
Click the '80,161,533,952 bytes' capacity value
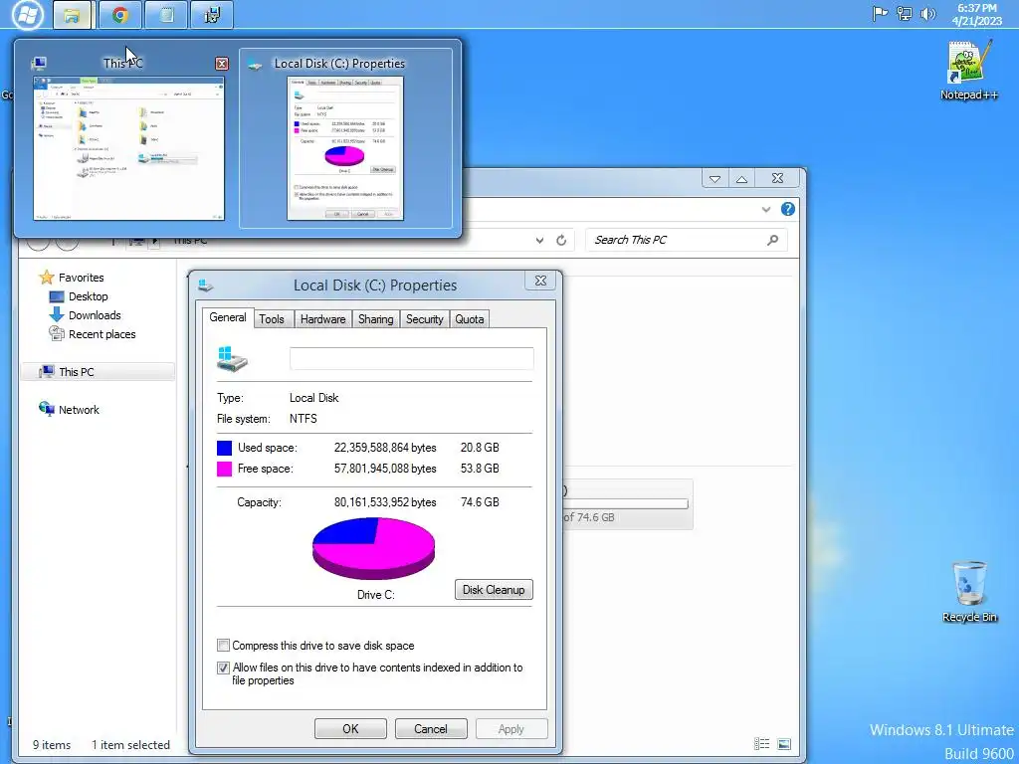coord(385,502)
